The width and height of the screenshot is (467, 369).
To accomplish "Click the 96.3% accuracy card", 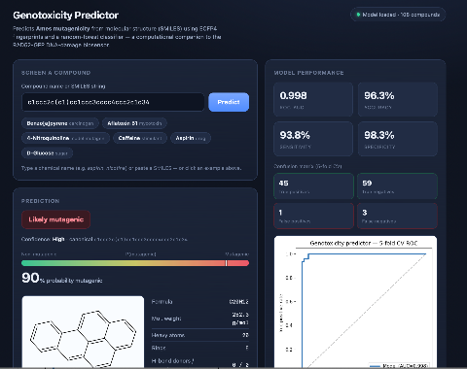I will pyautogui.click(x=398, y=99).
